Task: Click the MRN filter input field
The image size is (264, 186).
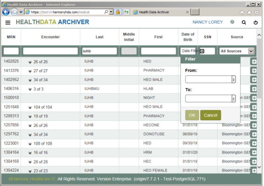Action: [11, 51]
